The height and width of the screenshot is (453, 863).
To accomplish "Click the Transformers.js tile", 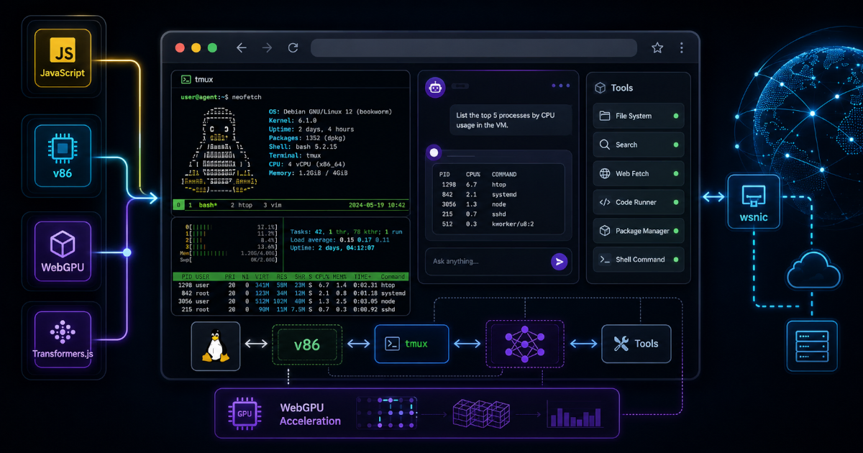I will [63, 339].
